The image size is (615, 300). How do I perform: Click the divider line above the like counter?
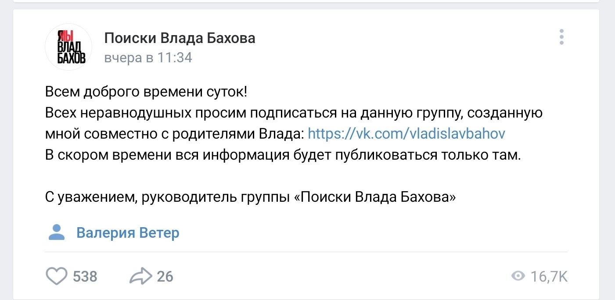pyautogui.click(x=306, y=252)
